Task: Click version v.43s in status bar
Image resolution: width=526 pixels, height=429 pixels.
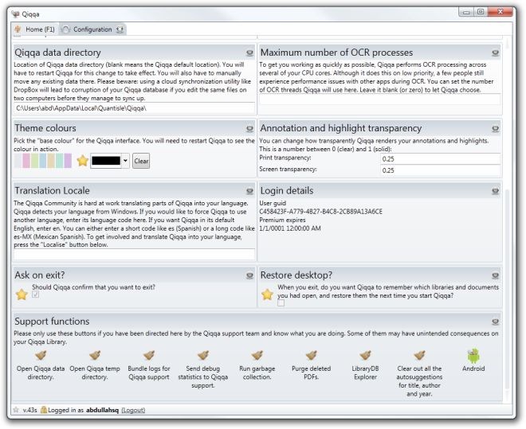Action: pos(29,410)
